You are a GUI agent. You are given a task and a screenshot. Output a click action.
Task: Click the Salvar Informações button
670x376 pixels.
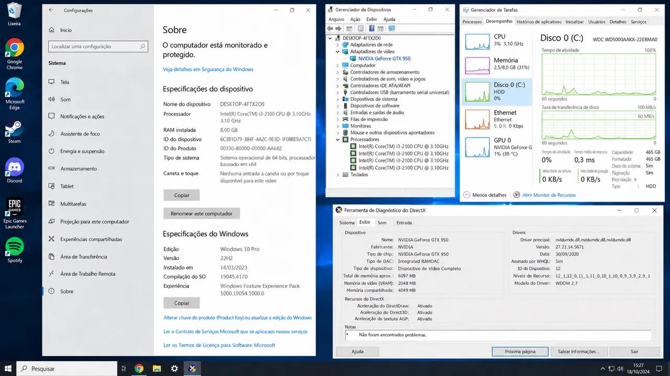click(578, 351)
